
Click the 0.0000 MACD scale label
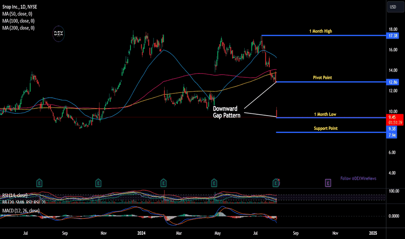(x=394, y=216)
